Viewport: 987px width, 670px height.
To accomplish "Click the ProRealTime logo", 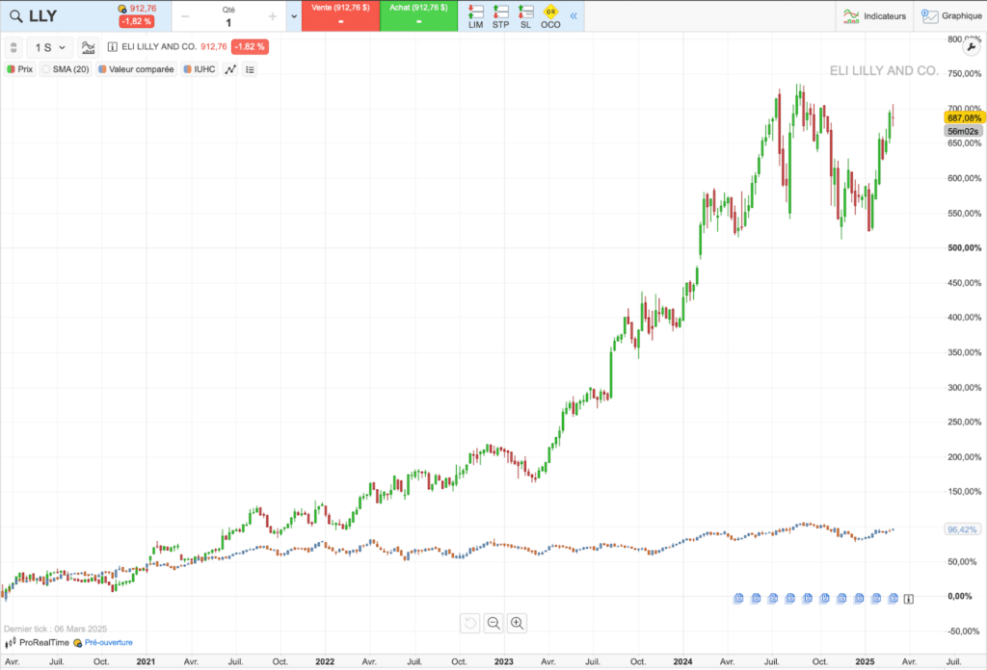I will [x=38, y=642].
